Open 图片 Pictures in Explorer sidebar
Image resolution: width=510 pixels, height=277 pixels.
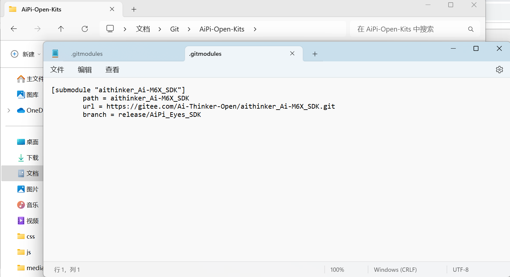(28, 189)
